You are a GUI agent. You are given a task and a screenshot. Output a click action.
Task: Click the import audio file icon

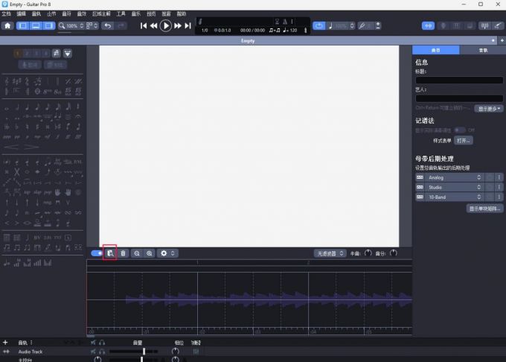(x=109, y=253)
